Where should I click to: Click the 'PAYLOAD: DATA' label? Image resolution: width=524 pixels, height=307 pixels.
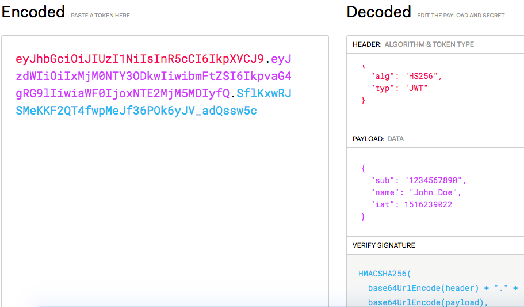(x=378, y=139)
